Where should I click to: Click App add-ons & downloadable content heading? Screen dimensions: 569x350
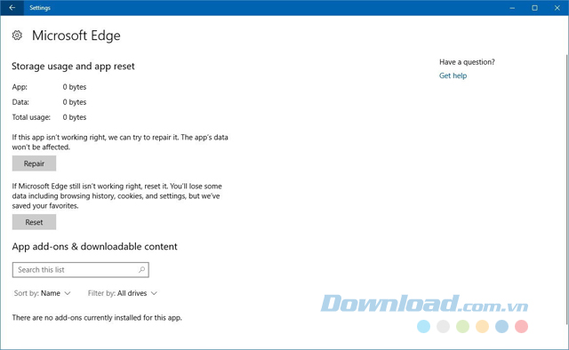click(95, 247)
